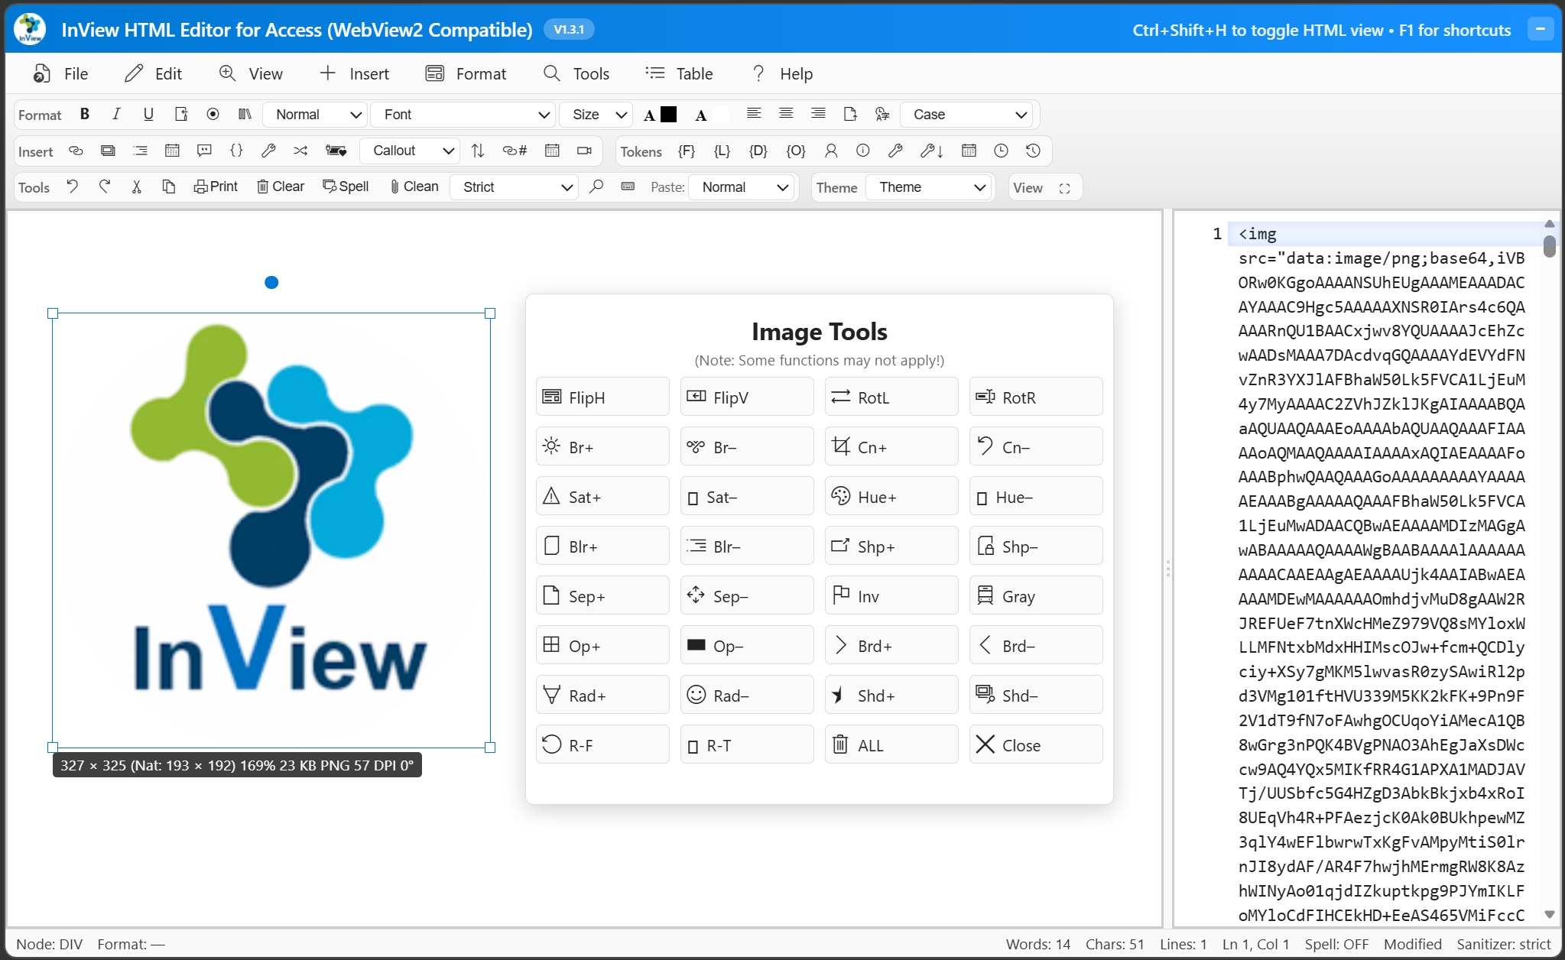Open the Table menu
Viewport: 1565px width, 960px height.
[679, 74]
